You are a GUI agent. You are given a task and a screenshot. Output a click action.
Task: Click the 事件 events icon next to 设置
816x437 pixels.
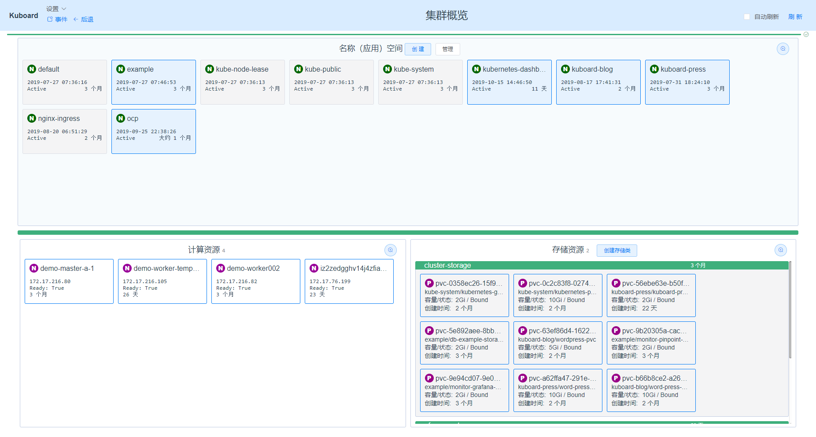pos(50,19)
